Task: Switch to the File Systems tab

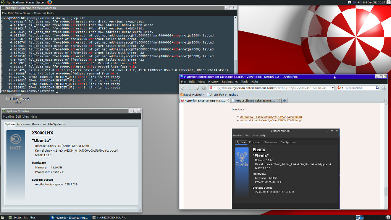Action: (x=56, y=124)
